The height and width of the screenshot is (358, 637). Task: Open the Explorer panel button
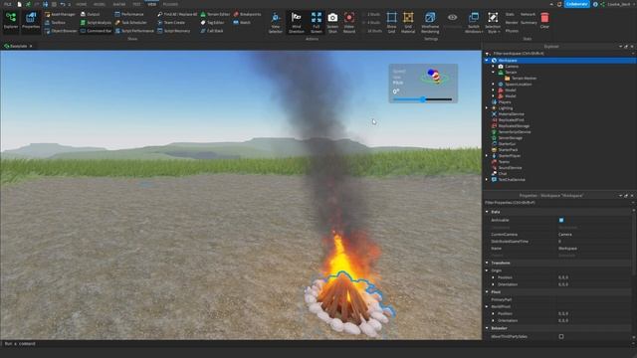11,21
